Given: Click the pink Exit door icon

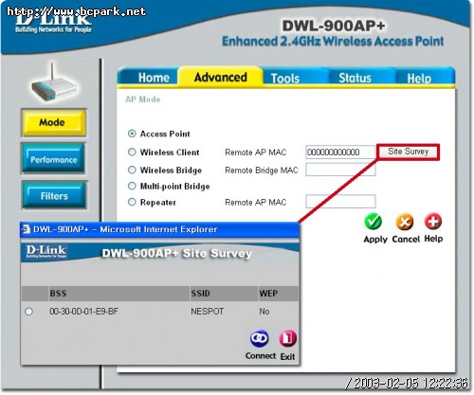Looking at the screenshot, I should pos(287,338).
